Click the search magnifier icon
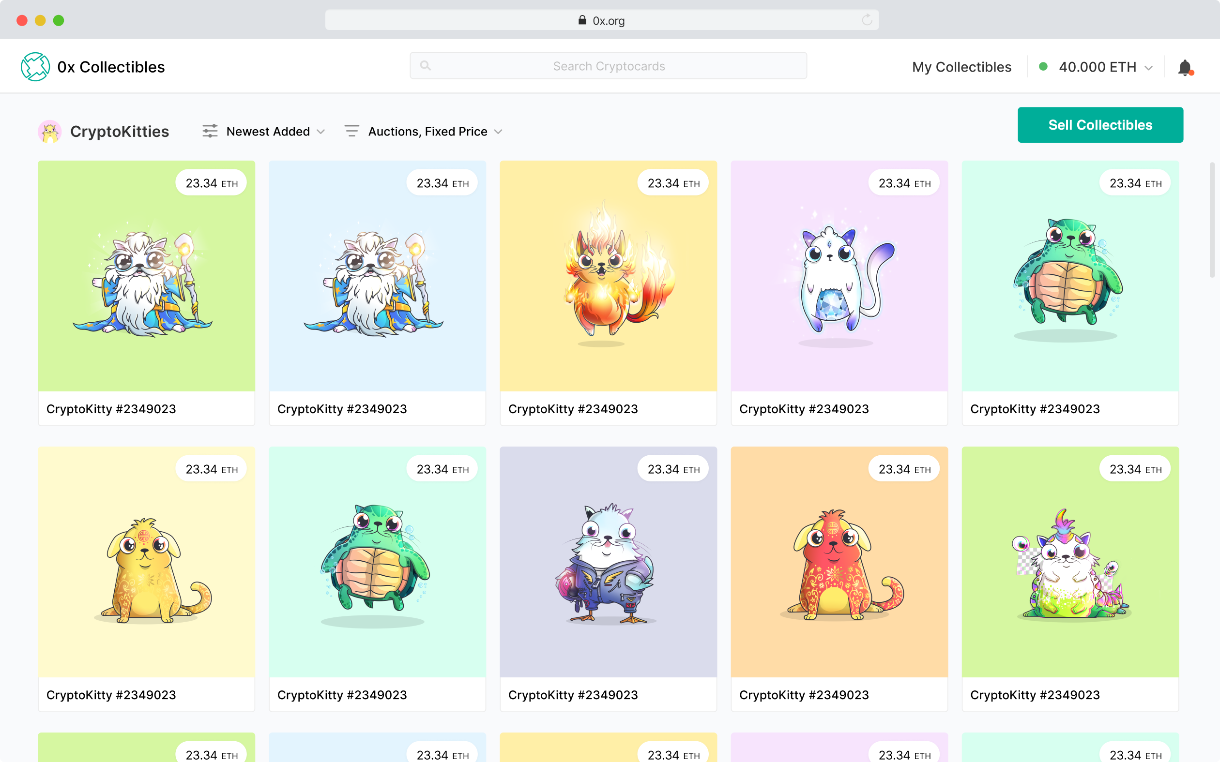 [426, 65]
